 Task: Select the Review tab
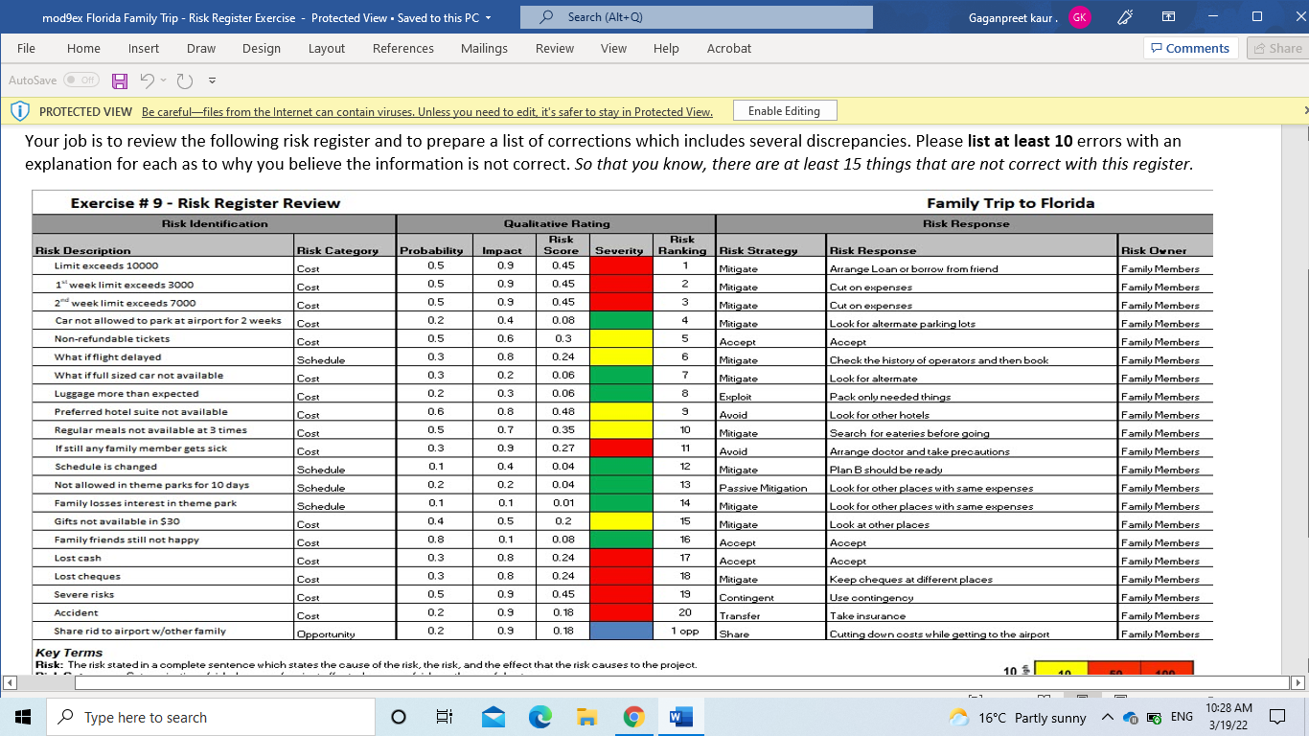pyautogui.click(x=555, y=48)
